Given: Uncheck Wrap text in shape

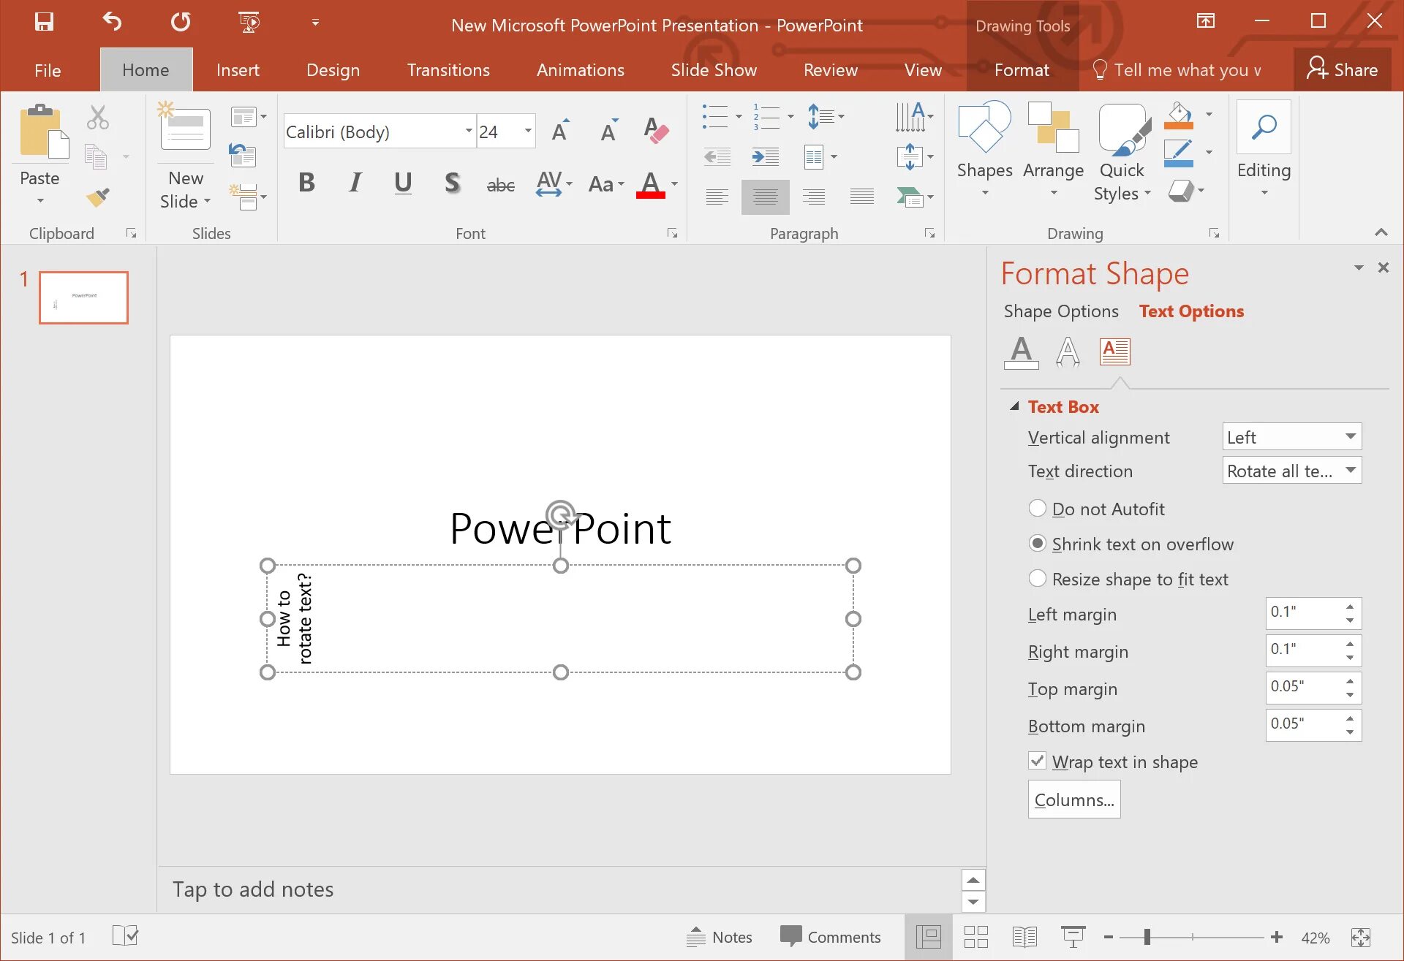Looking at the screenshot, I should (1037, 761).
